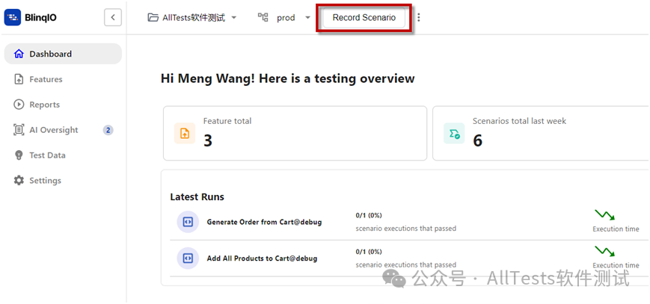The width and height of the screenshot is (650, 304).
Task: Open the prod environment dropdown
Action: coord(284,18)
